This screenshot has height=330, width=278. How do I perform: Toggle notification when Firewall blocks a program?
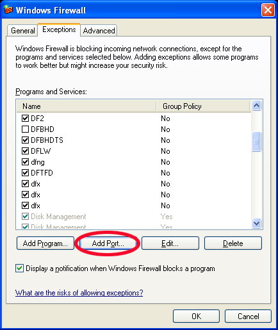click(x=19, y=268)
